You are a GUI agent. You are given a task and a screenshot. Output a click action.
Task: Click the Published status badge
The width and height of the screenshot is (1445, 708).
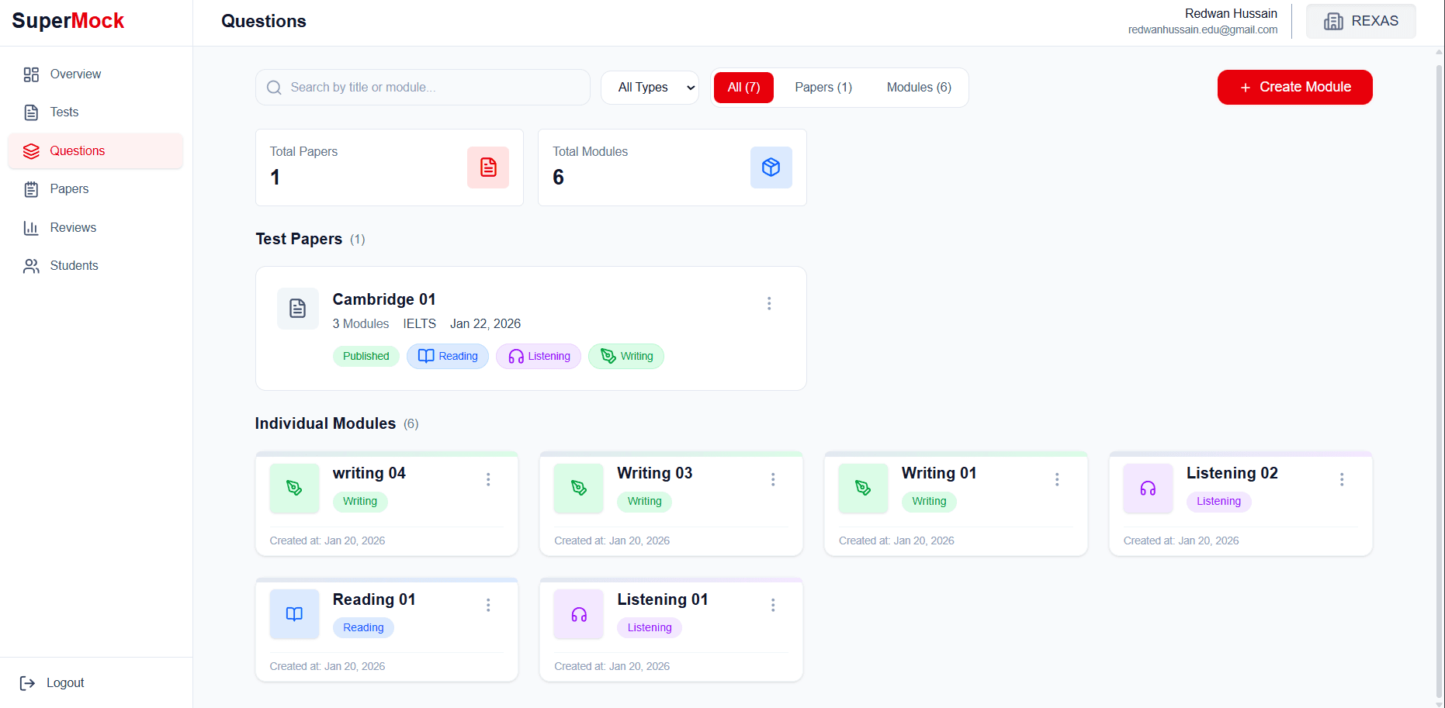coord(366,356)
